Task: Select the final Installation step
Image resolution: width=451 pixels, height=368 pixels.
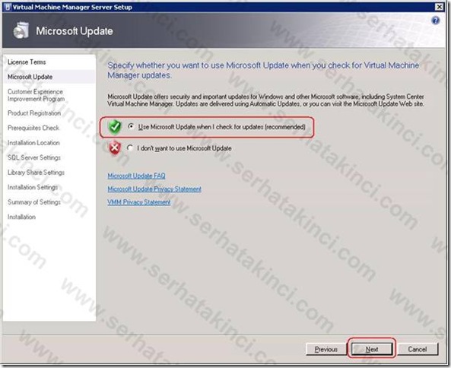Action: (21, 217)
